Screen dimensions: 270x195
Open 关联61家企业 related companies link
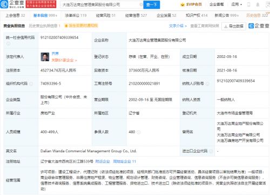click(64, 60)
